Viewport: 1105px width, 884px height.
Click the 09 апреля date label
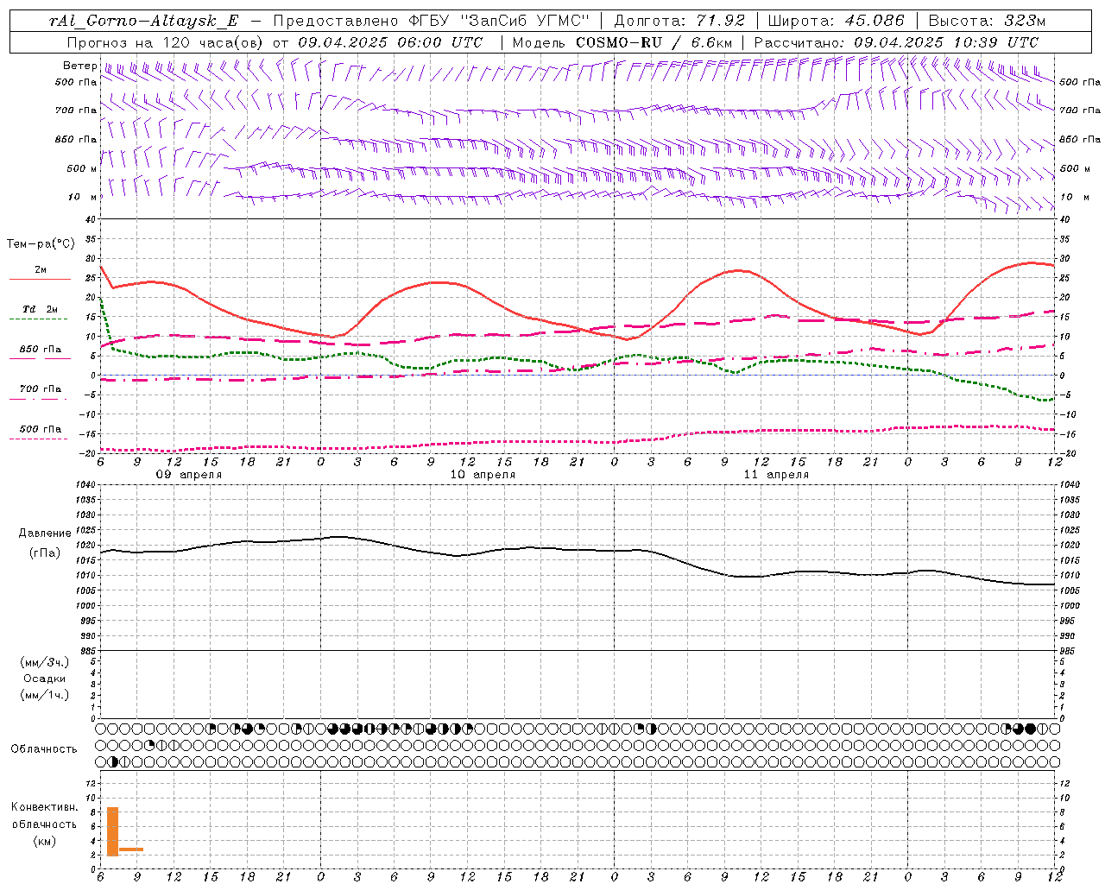click(188, 475)
